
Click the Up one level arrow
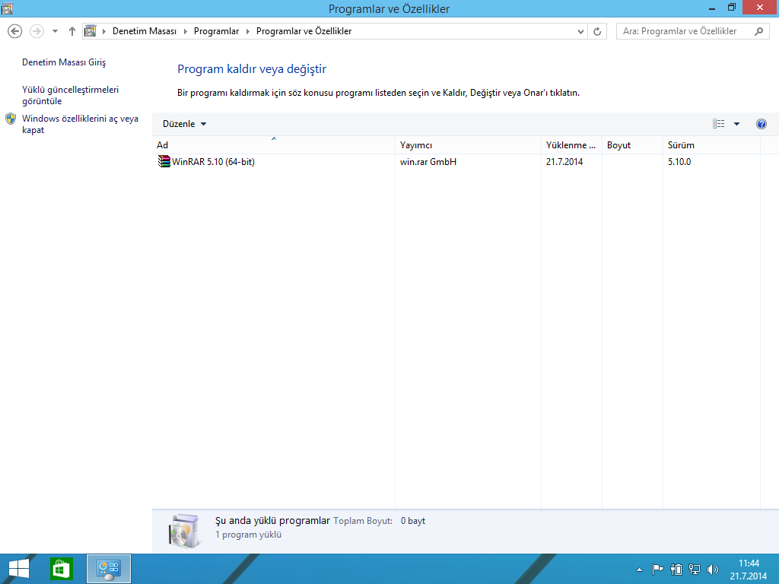[x=72, y=31]
